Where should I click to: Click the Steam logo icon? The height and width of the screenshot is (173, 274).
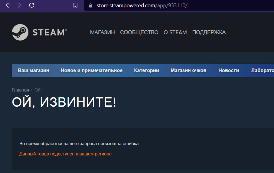click(x=20, y=32)
